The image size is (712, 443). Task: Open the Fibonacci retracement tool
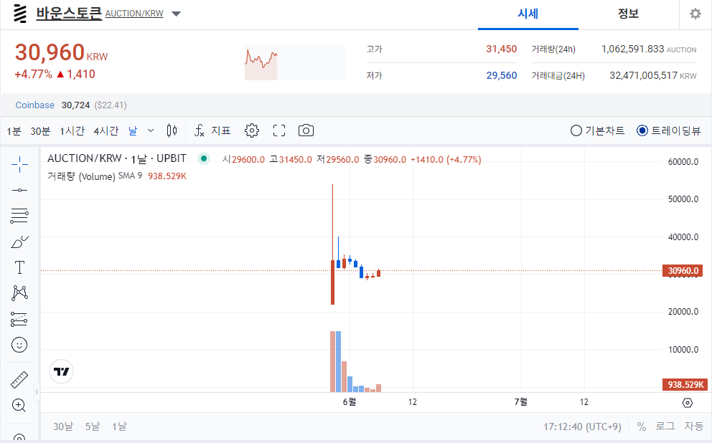pyautogui.click(x=19, y=216)
